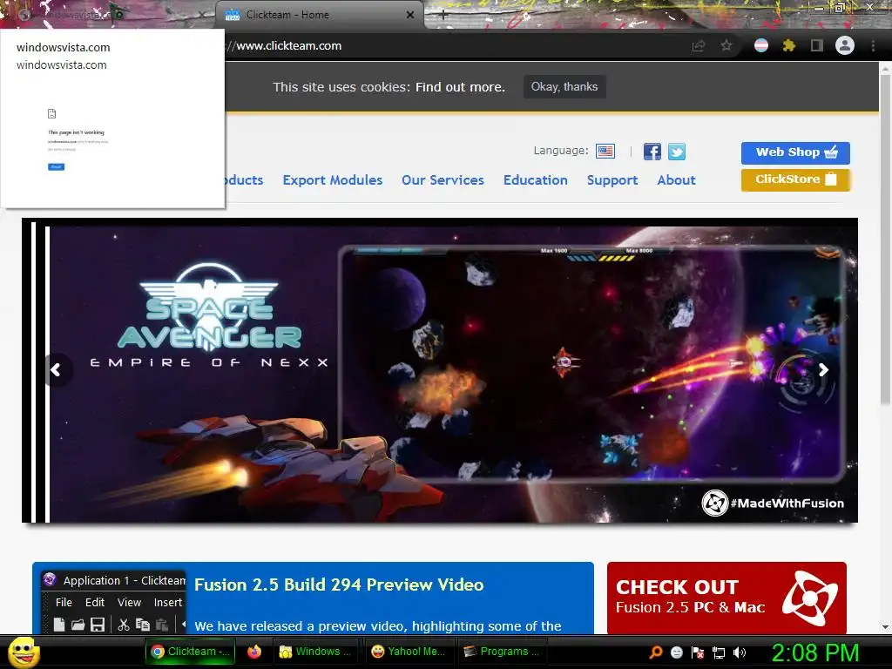Open the Space Avenger banner image
This screenshot has height=669, width=892.
(x=440, y=370)
